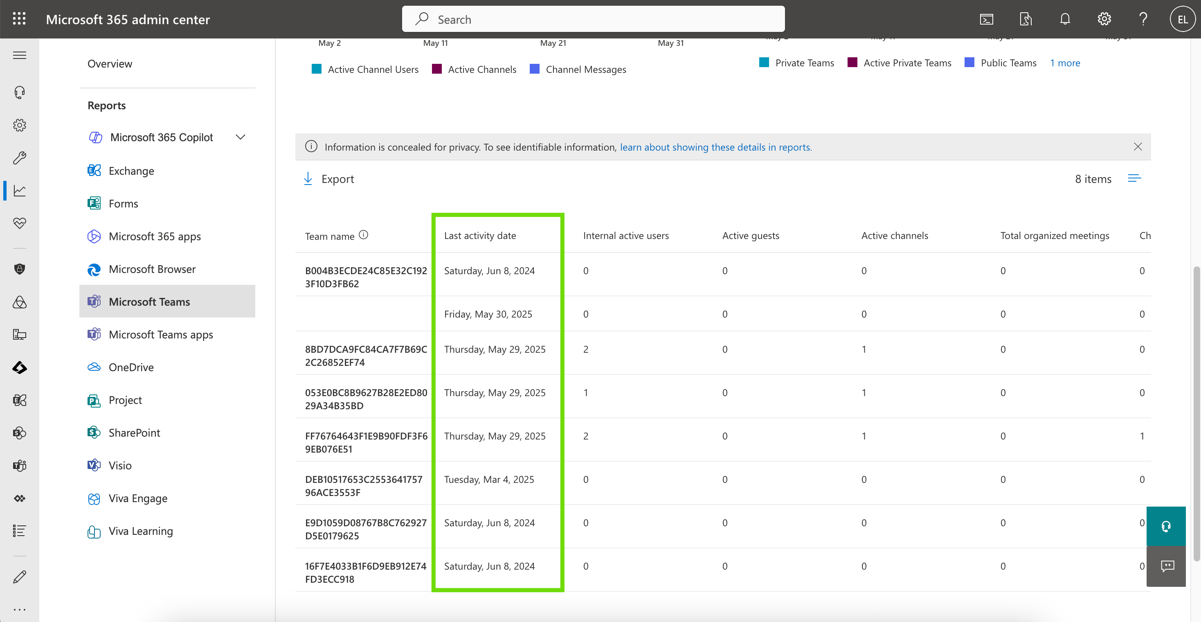Open the EL account avatar
The width and height of the screenshot is (1201, 622).
click(x=1182, y=19)
